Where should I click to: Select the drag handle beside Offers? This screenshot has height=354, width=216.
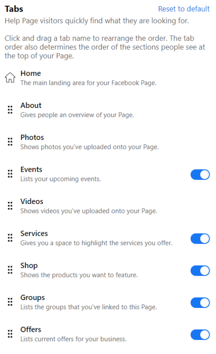(x=10, y=334)
